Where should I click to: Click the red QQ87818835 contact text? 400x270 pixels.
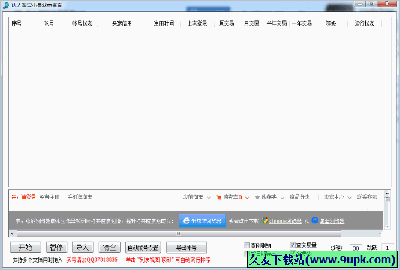point(92,259)
